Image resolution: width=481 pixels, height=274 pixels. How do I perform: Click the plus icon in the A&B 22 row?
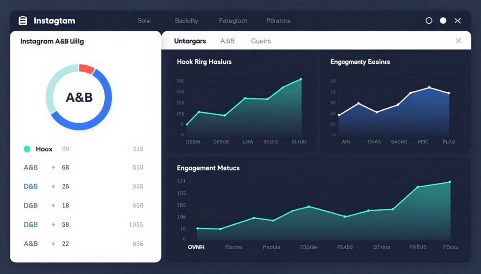53,244
